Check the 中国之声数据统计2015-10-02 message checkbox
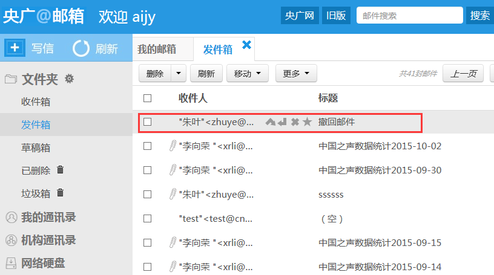Image resolution: width=494 pixels, height=275 pixels. point(148,146)
